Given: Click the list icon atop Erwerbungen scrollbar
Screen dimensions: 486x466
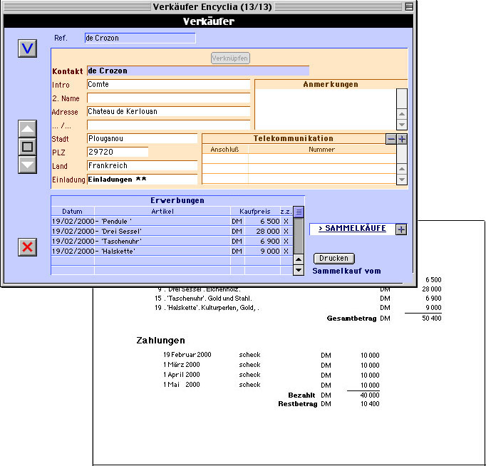Looking at the screenshot, I should pos(299,212).
